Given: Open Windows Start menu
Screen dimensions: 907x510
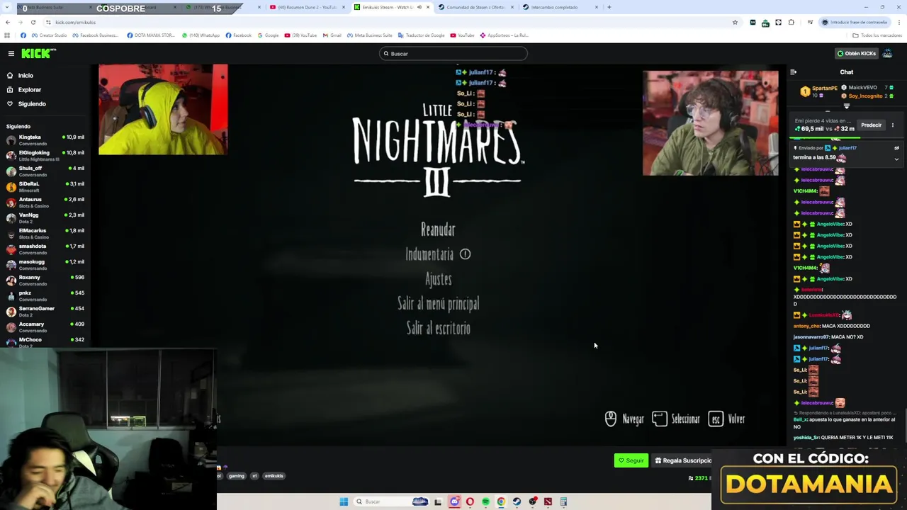Looking at the screenshot, I should 344,501.
